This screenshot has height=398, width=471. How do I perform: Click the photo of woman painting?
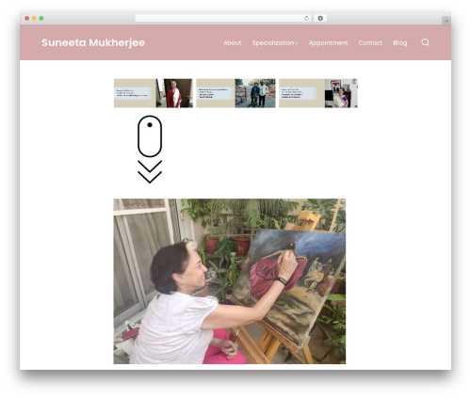[x=230, y=281]
